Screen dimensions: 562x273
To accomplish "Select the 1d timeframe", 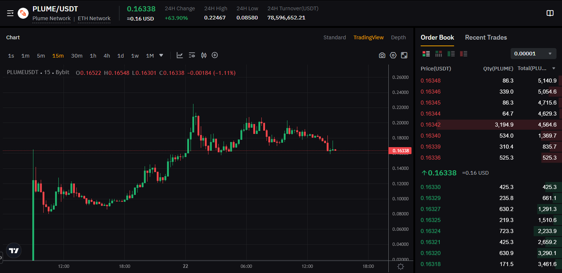I will coord(120,56).
